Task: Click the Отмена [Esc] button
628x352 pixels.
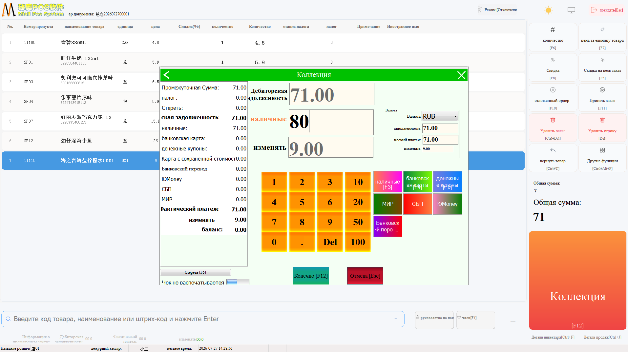Action: click(x=365, y=276)
